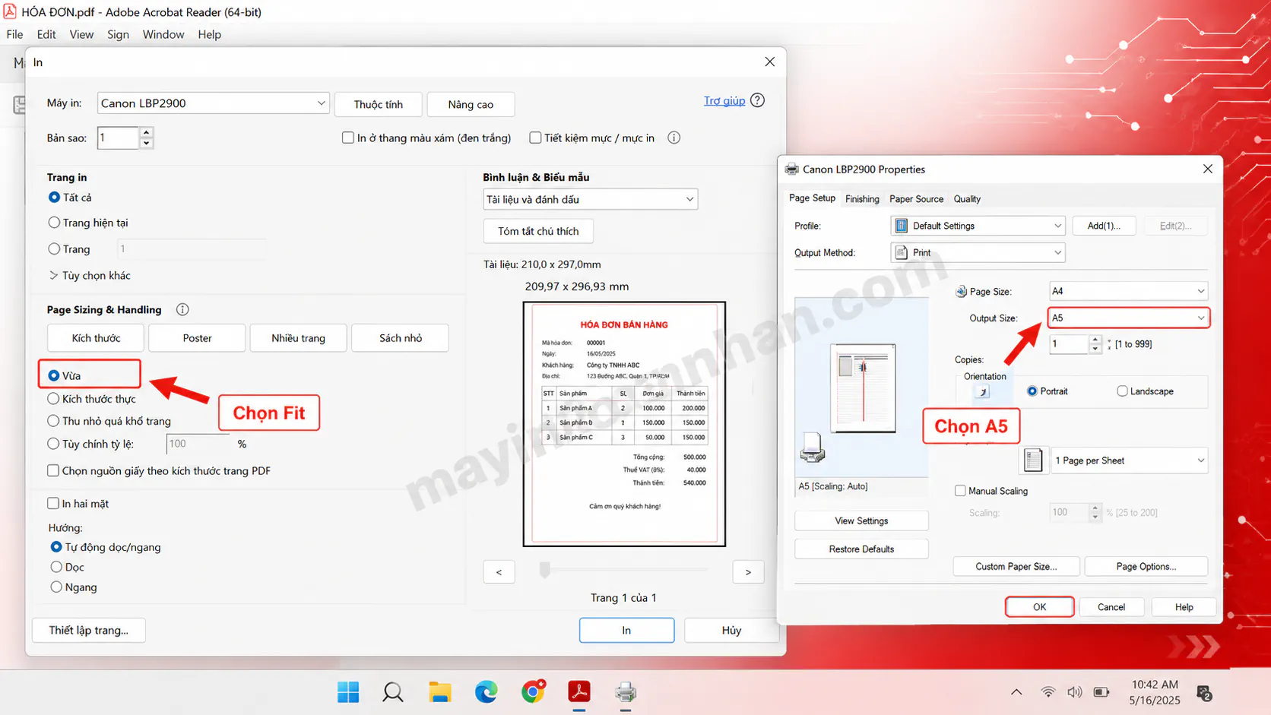Open Sign menu
The height and width of the screenshot is (715, 1271).
pyautogui.click(x=118, y=34)
